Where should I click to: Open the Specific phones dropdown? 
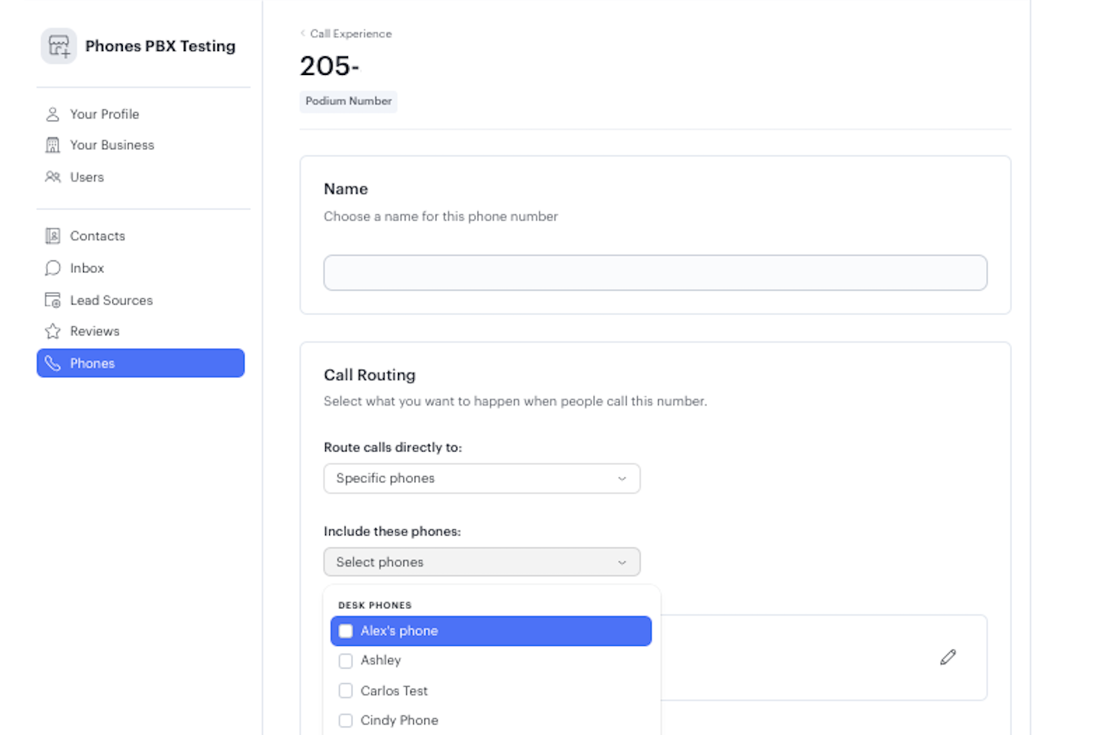(481, 478)
